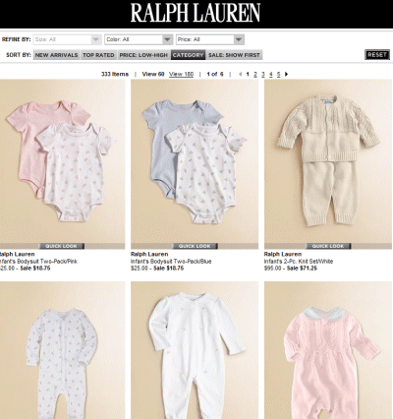Open the Size: All dropdown
This screenshot has height=419, width=393.
pos(67,39)
